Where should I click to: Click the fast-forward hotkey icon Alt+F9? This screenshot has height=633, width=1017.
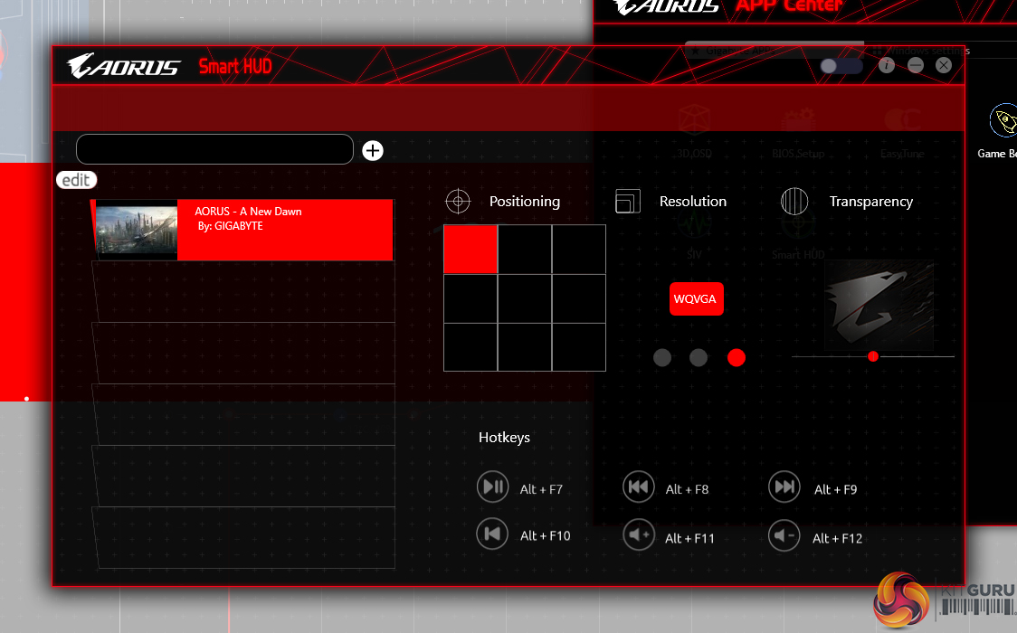tap(784, 487)
